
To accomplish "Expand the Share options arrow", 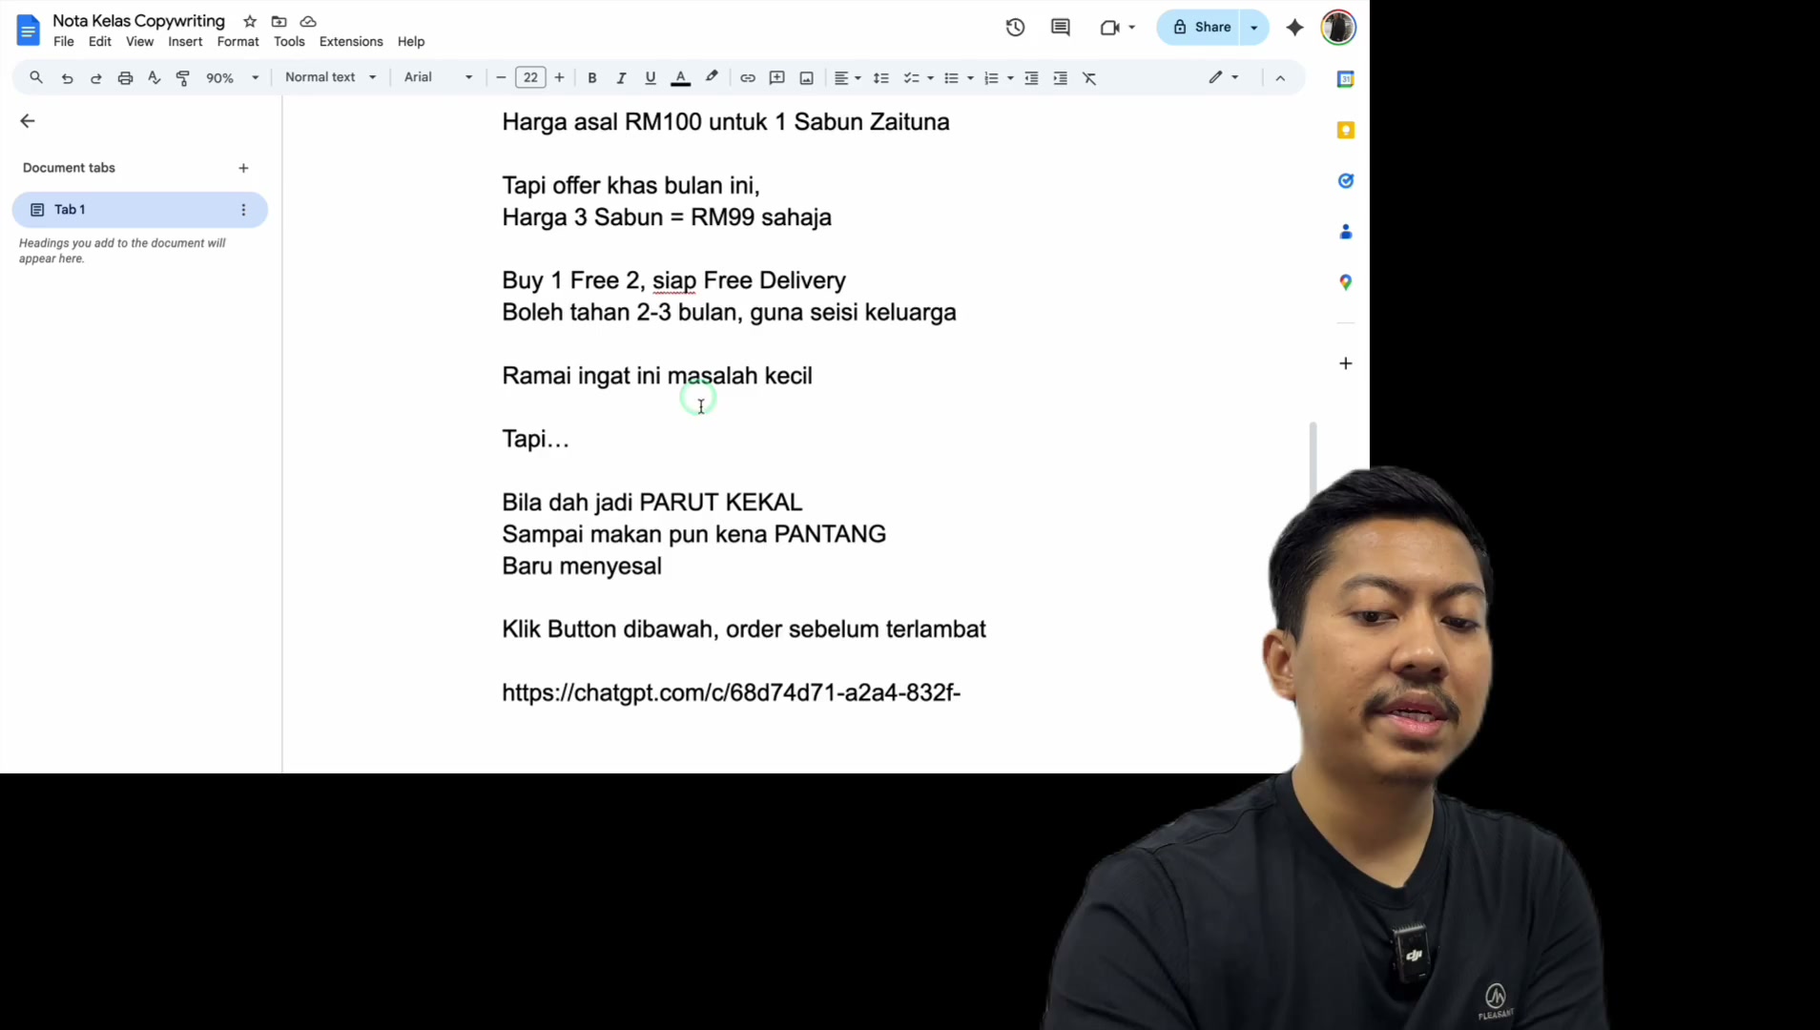I will 1254,28.
